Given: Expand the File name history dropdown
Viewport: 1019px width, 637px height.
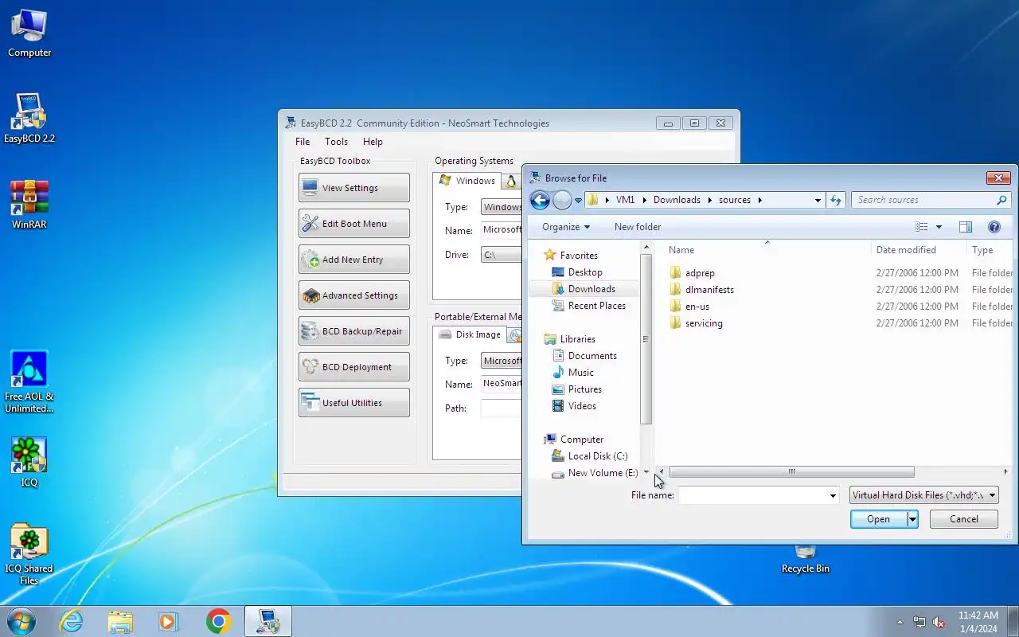Looking at the screenshot, I should 833,495.
